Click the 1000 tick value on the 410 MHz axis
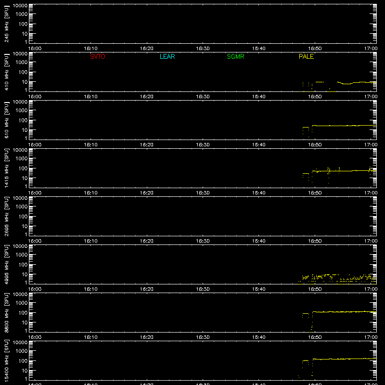This screenshot has width=385, height=385. pyautogui.click(x=22, y=63)
